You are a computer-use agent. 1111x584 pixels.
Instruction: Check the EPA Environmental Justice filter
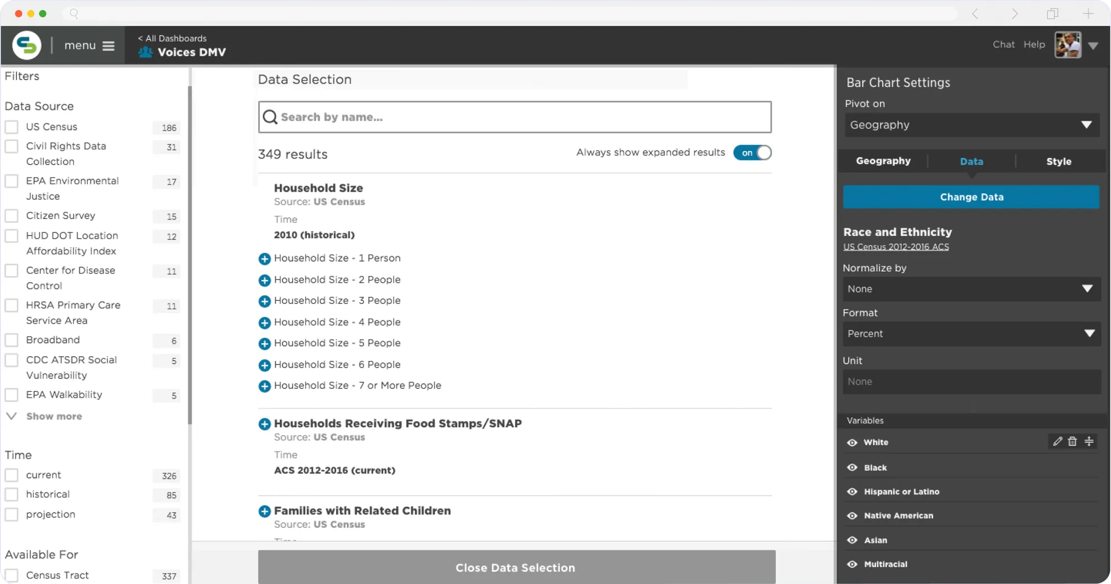pyautogui.click(x=12, y=181)
